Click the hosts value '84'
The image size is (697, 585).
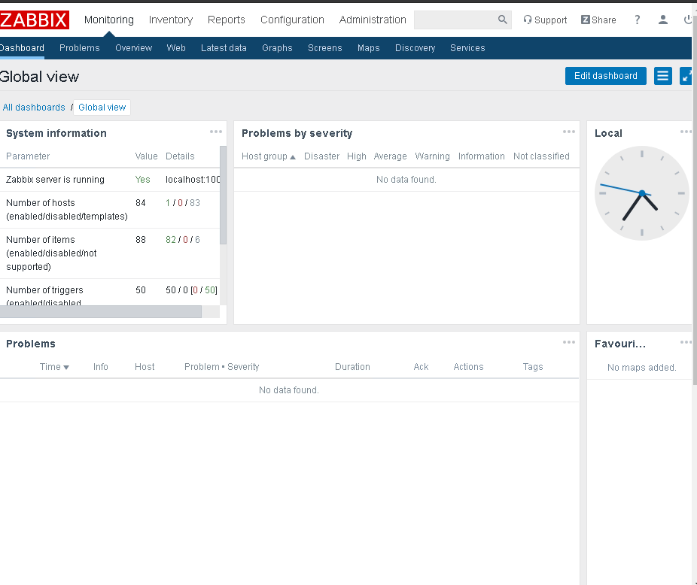tap(141, 203)
